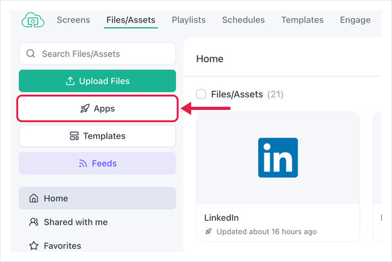Viewport: 392px width, 262px height.
Task: Click the star icon beside Favorites
Action: pos(34,246)
